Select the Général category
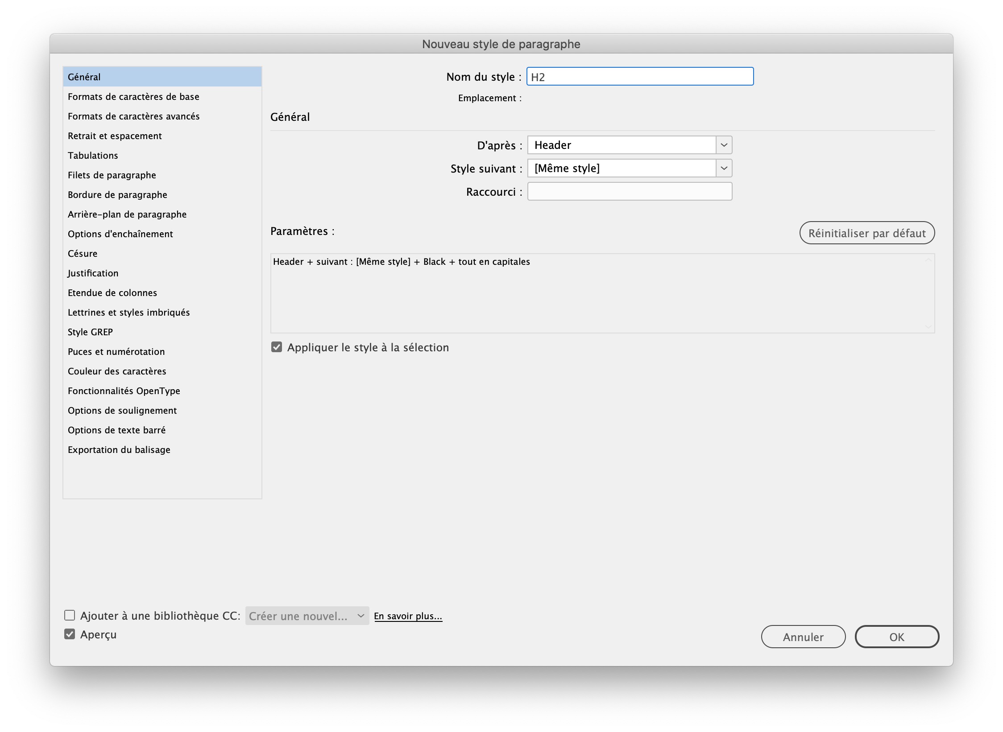Viewport: 1003px width, 732px height. 84,77
